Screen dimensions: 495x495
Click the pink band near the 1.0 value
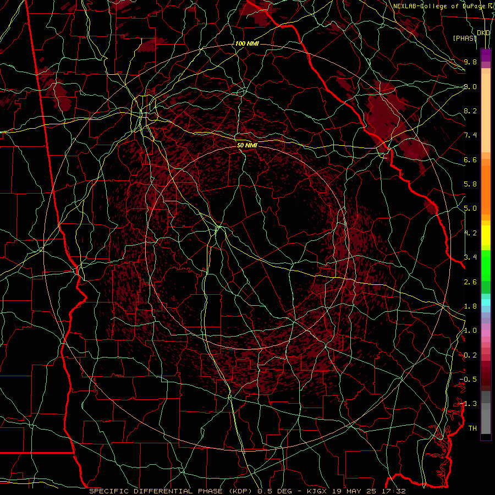(486, 333)
